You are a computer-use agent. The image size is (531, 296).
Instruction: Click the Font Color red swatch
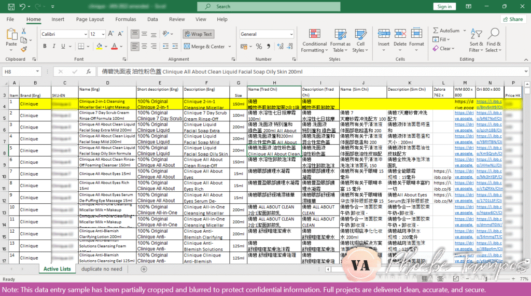point(115,47)
